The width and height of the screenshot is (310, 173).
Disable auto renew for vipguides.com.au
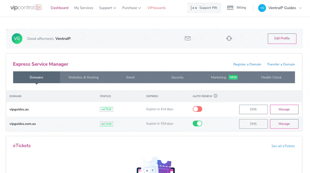[198, 123]
